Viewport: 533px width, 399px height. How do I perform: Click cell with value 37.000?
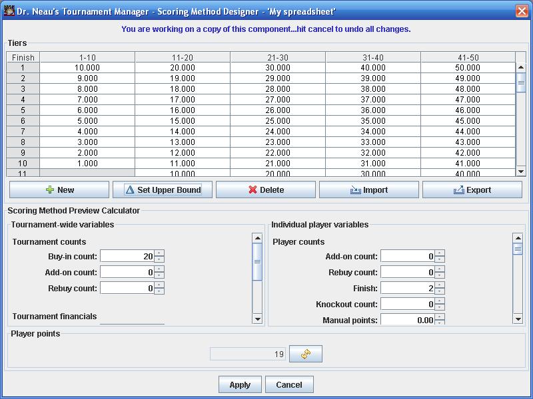click(x=373, y=99)
